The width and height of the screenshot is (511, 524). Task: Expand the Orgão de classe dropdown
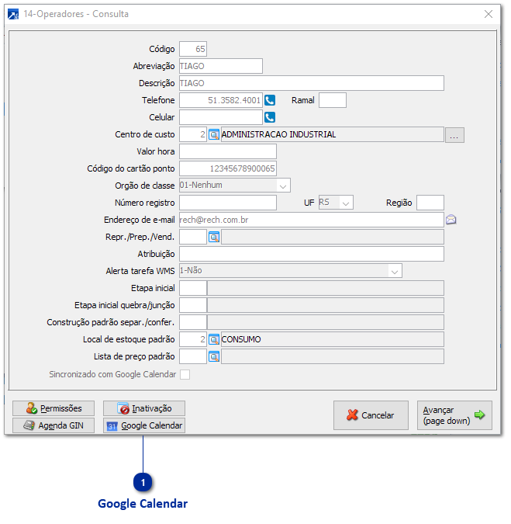tap(283, 186)
